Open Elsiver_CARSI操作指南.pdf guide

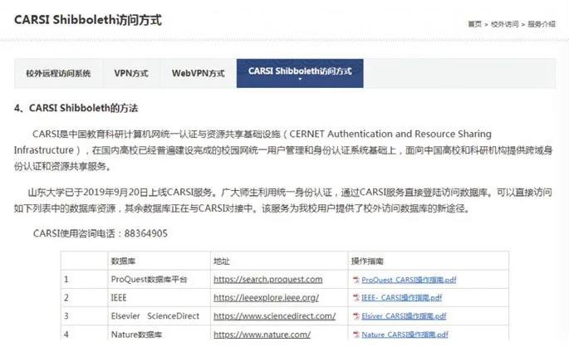coord(404,316)
